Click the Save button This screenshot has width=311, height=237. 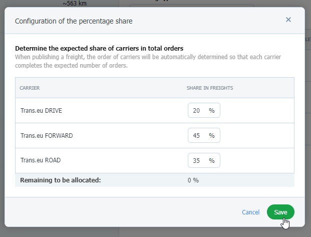click(x=280, y=212)
